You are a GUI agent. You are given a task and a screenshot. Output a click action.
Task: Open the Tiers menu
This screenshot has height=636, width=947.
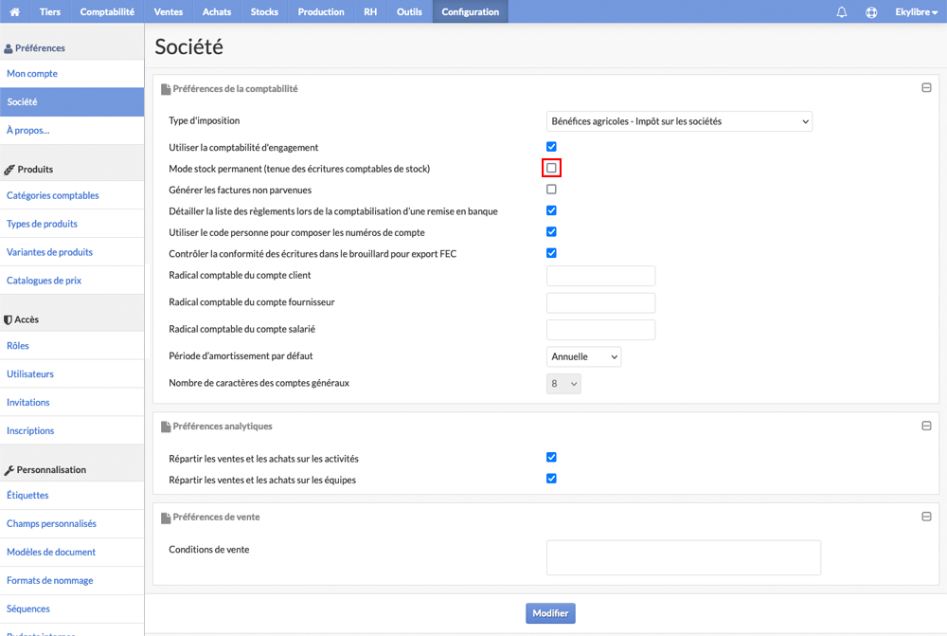(x=50, y=11)
